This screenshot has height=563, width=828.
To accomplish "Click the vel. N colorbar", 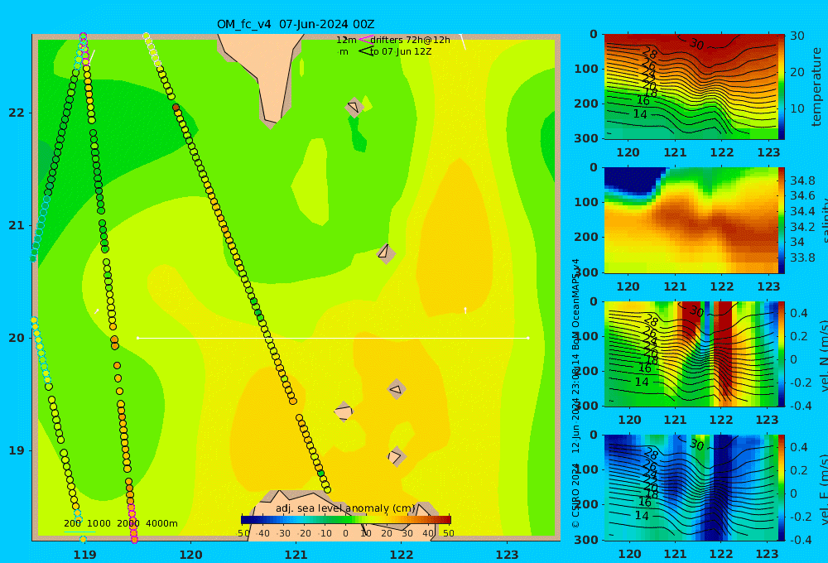I will click(782, 354).
